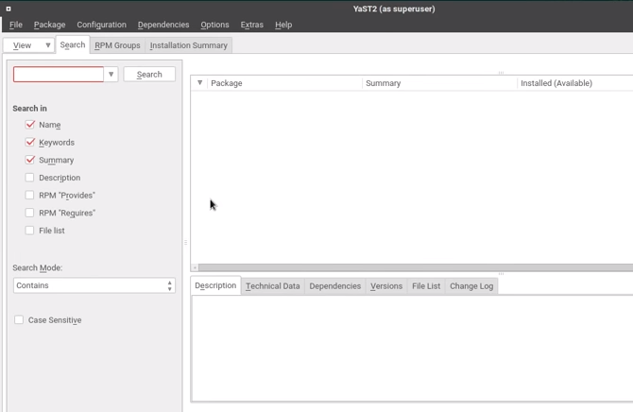Disable the Summary search checkbox
The width and height of the screenshot is (633, 412).
(x=30, y=161)
